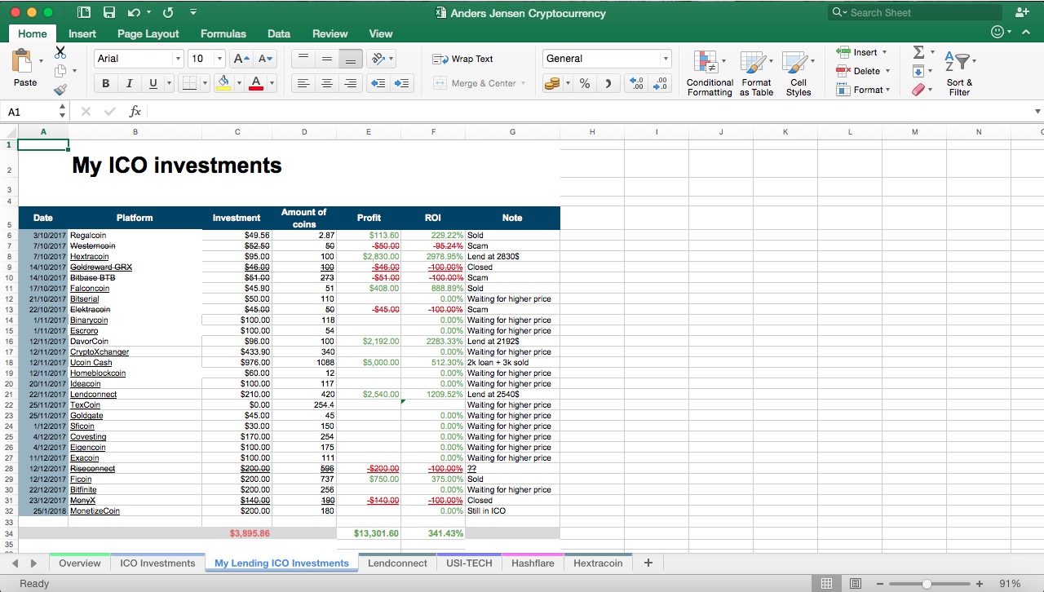Image resolution: width=1044 pixels, height=592 pixels.
Task: Switch to the Data ribbon tab
Action: click(x=279, y=33)
